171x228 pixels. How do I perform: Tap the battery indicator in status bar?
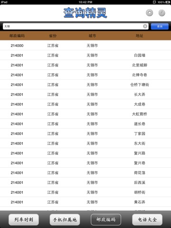[168, 2]
